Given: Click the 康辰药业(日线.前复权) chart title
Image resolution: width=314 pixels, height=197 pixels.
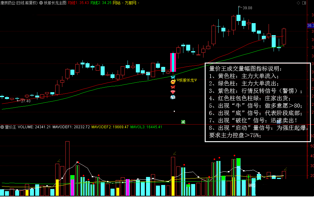Looking at the screenshot, I should [19, 3].
